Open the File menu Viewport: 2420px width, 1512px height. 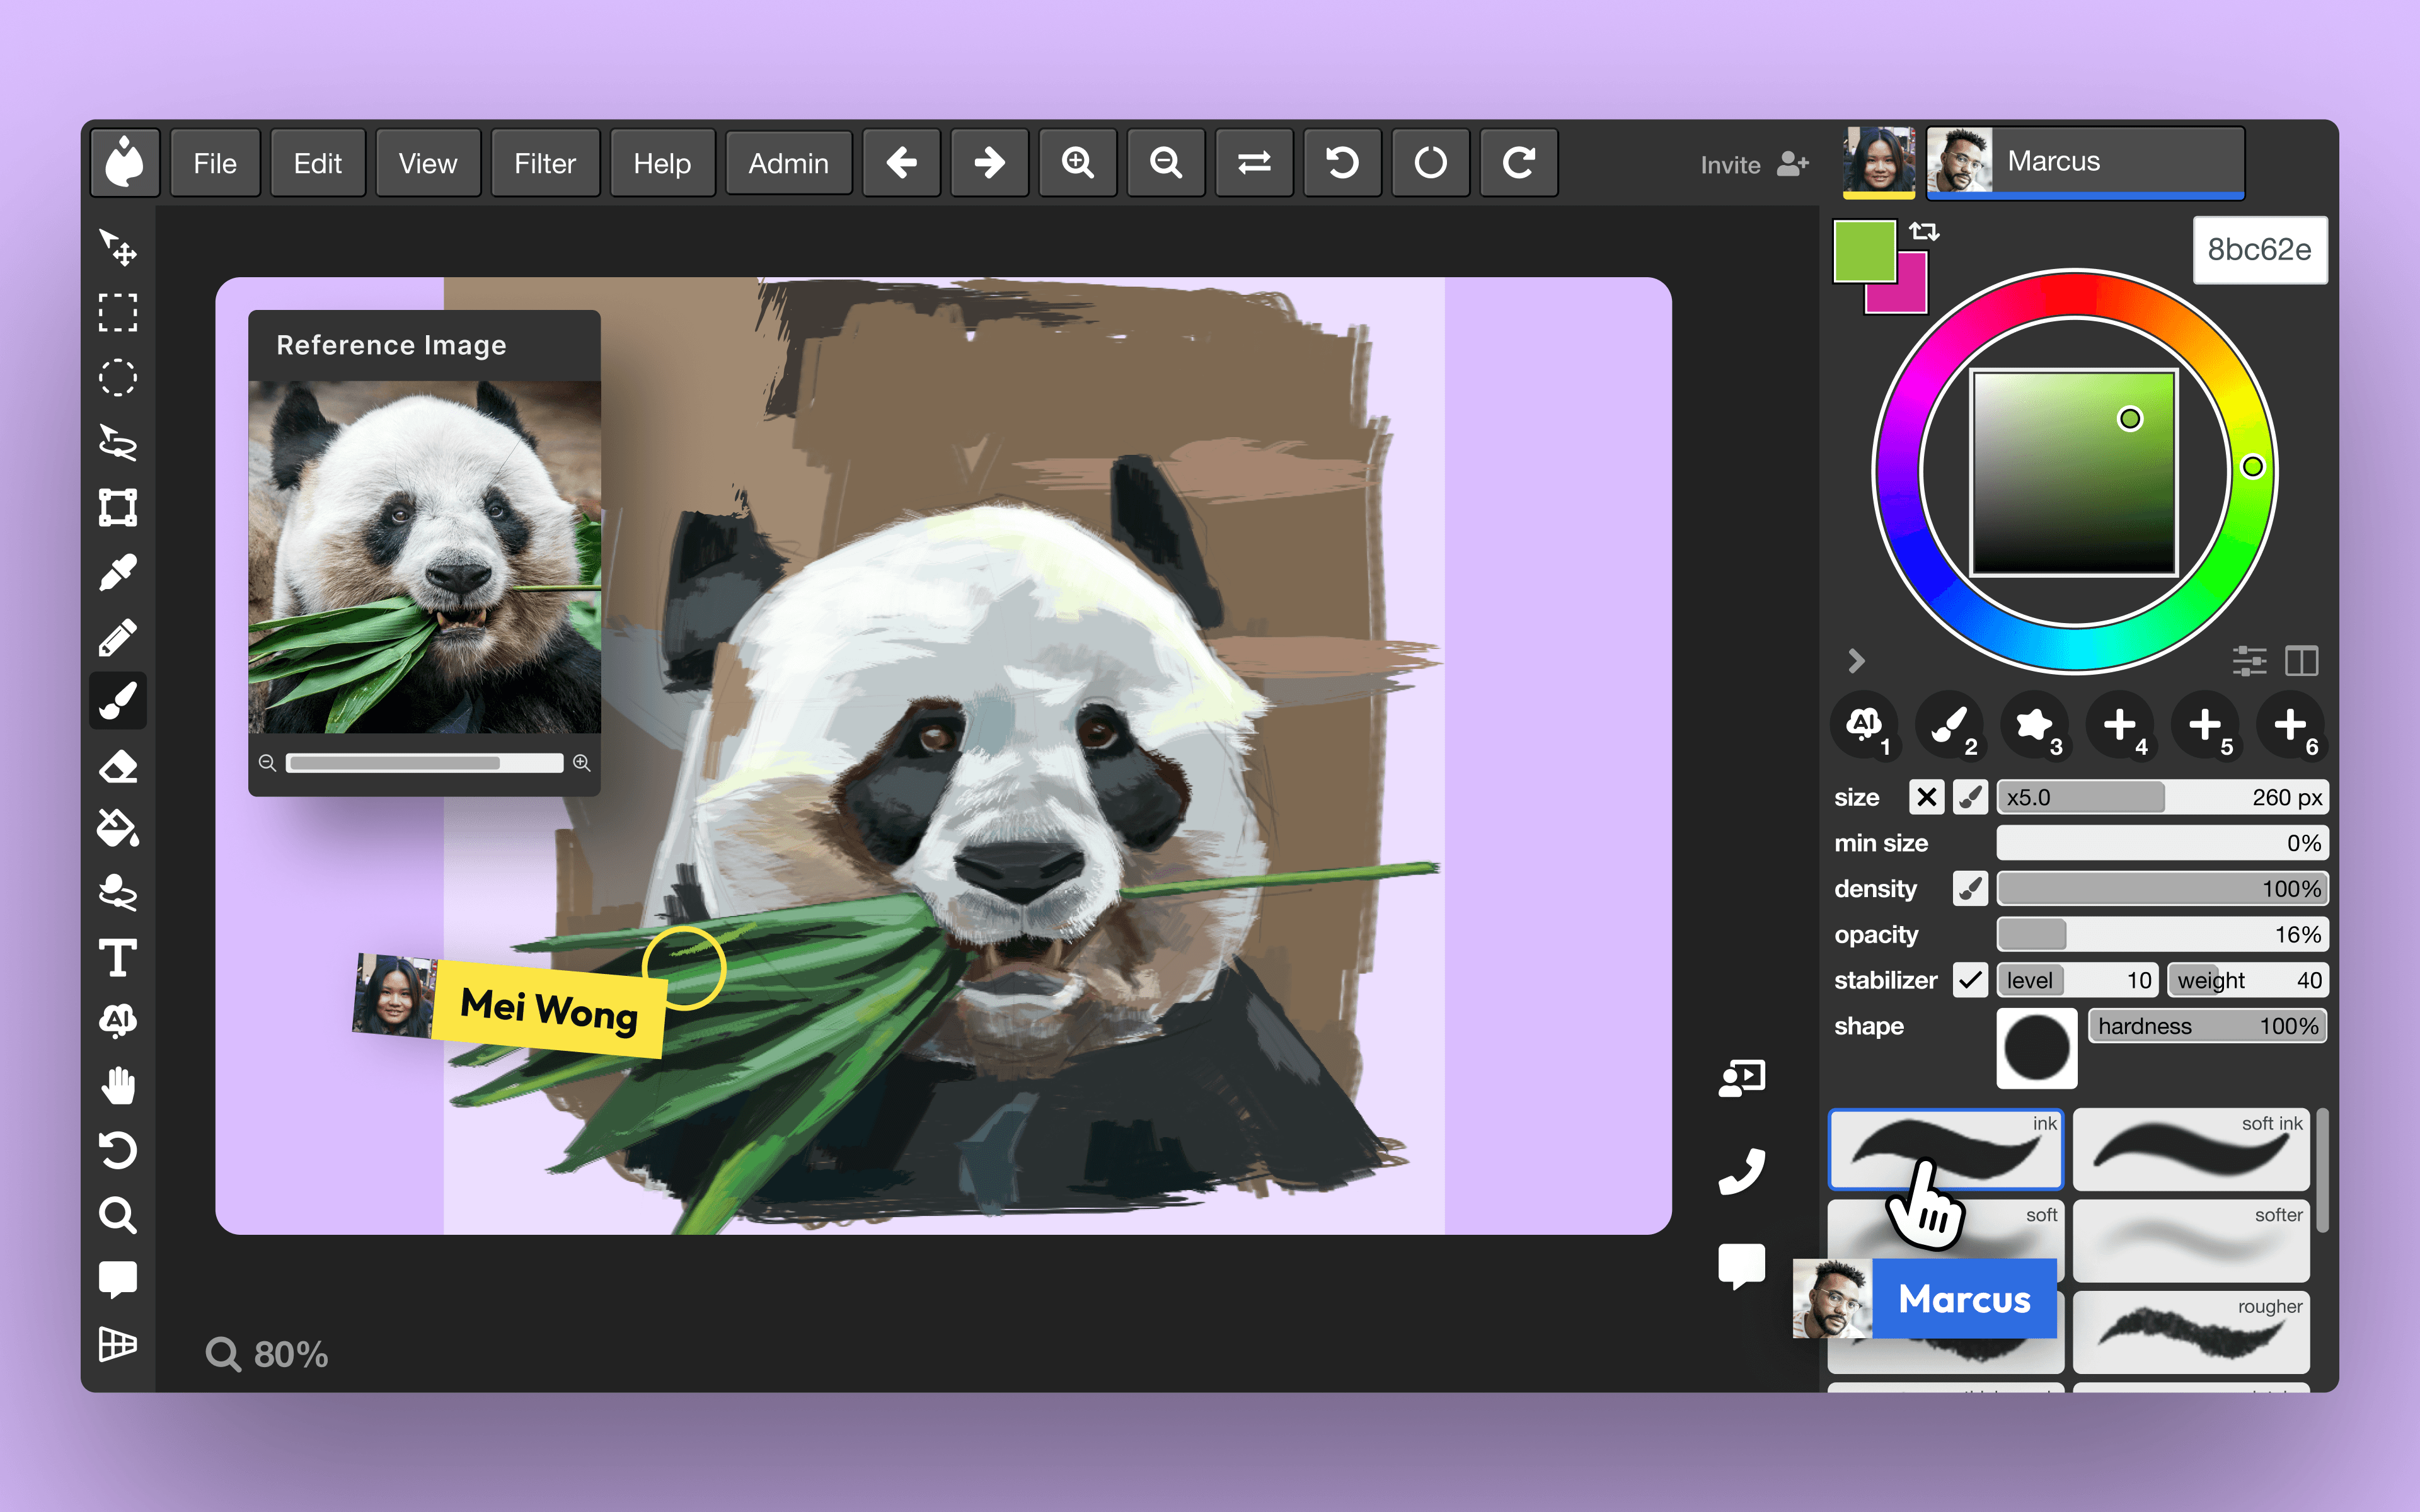coord(215,163)
